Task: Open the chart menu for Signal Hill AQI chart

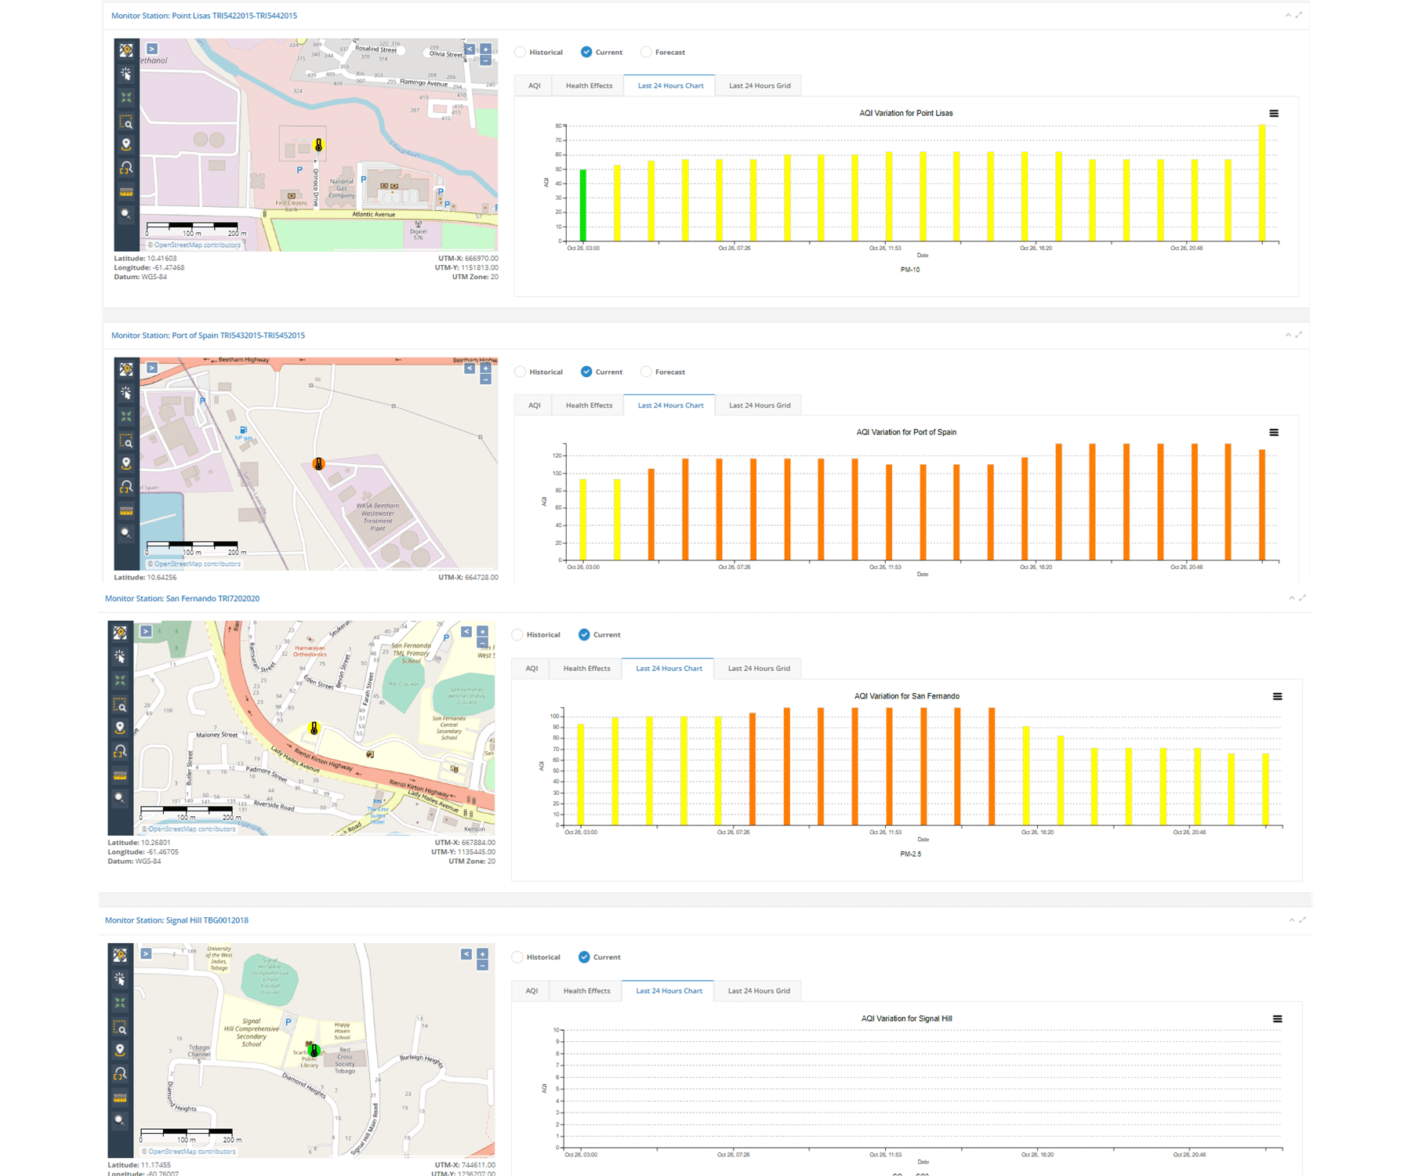Action: [x=1277, y=1019]
